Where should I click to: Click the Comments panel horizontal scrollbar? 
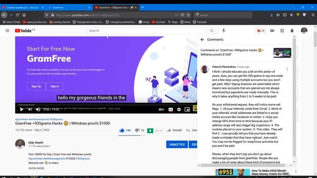[x=243, y=165]
